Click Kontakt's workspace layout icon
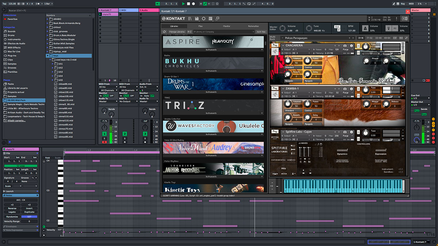 coord(211,18)
